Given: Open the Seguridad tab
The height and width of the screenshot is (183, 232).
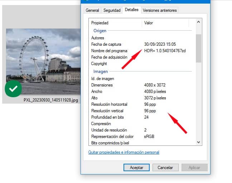Looking at the screenshot, I should [x=112, y=10].
